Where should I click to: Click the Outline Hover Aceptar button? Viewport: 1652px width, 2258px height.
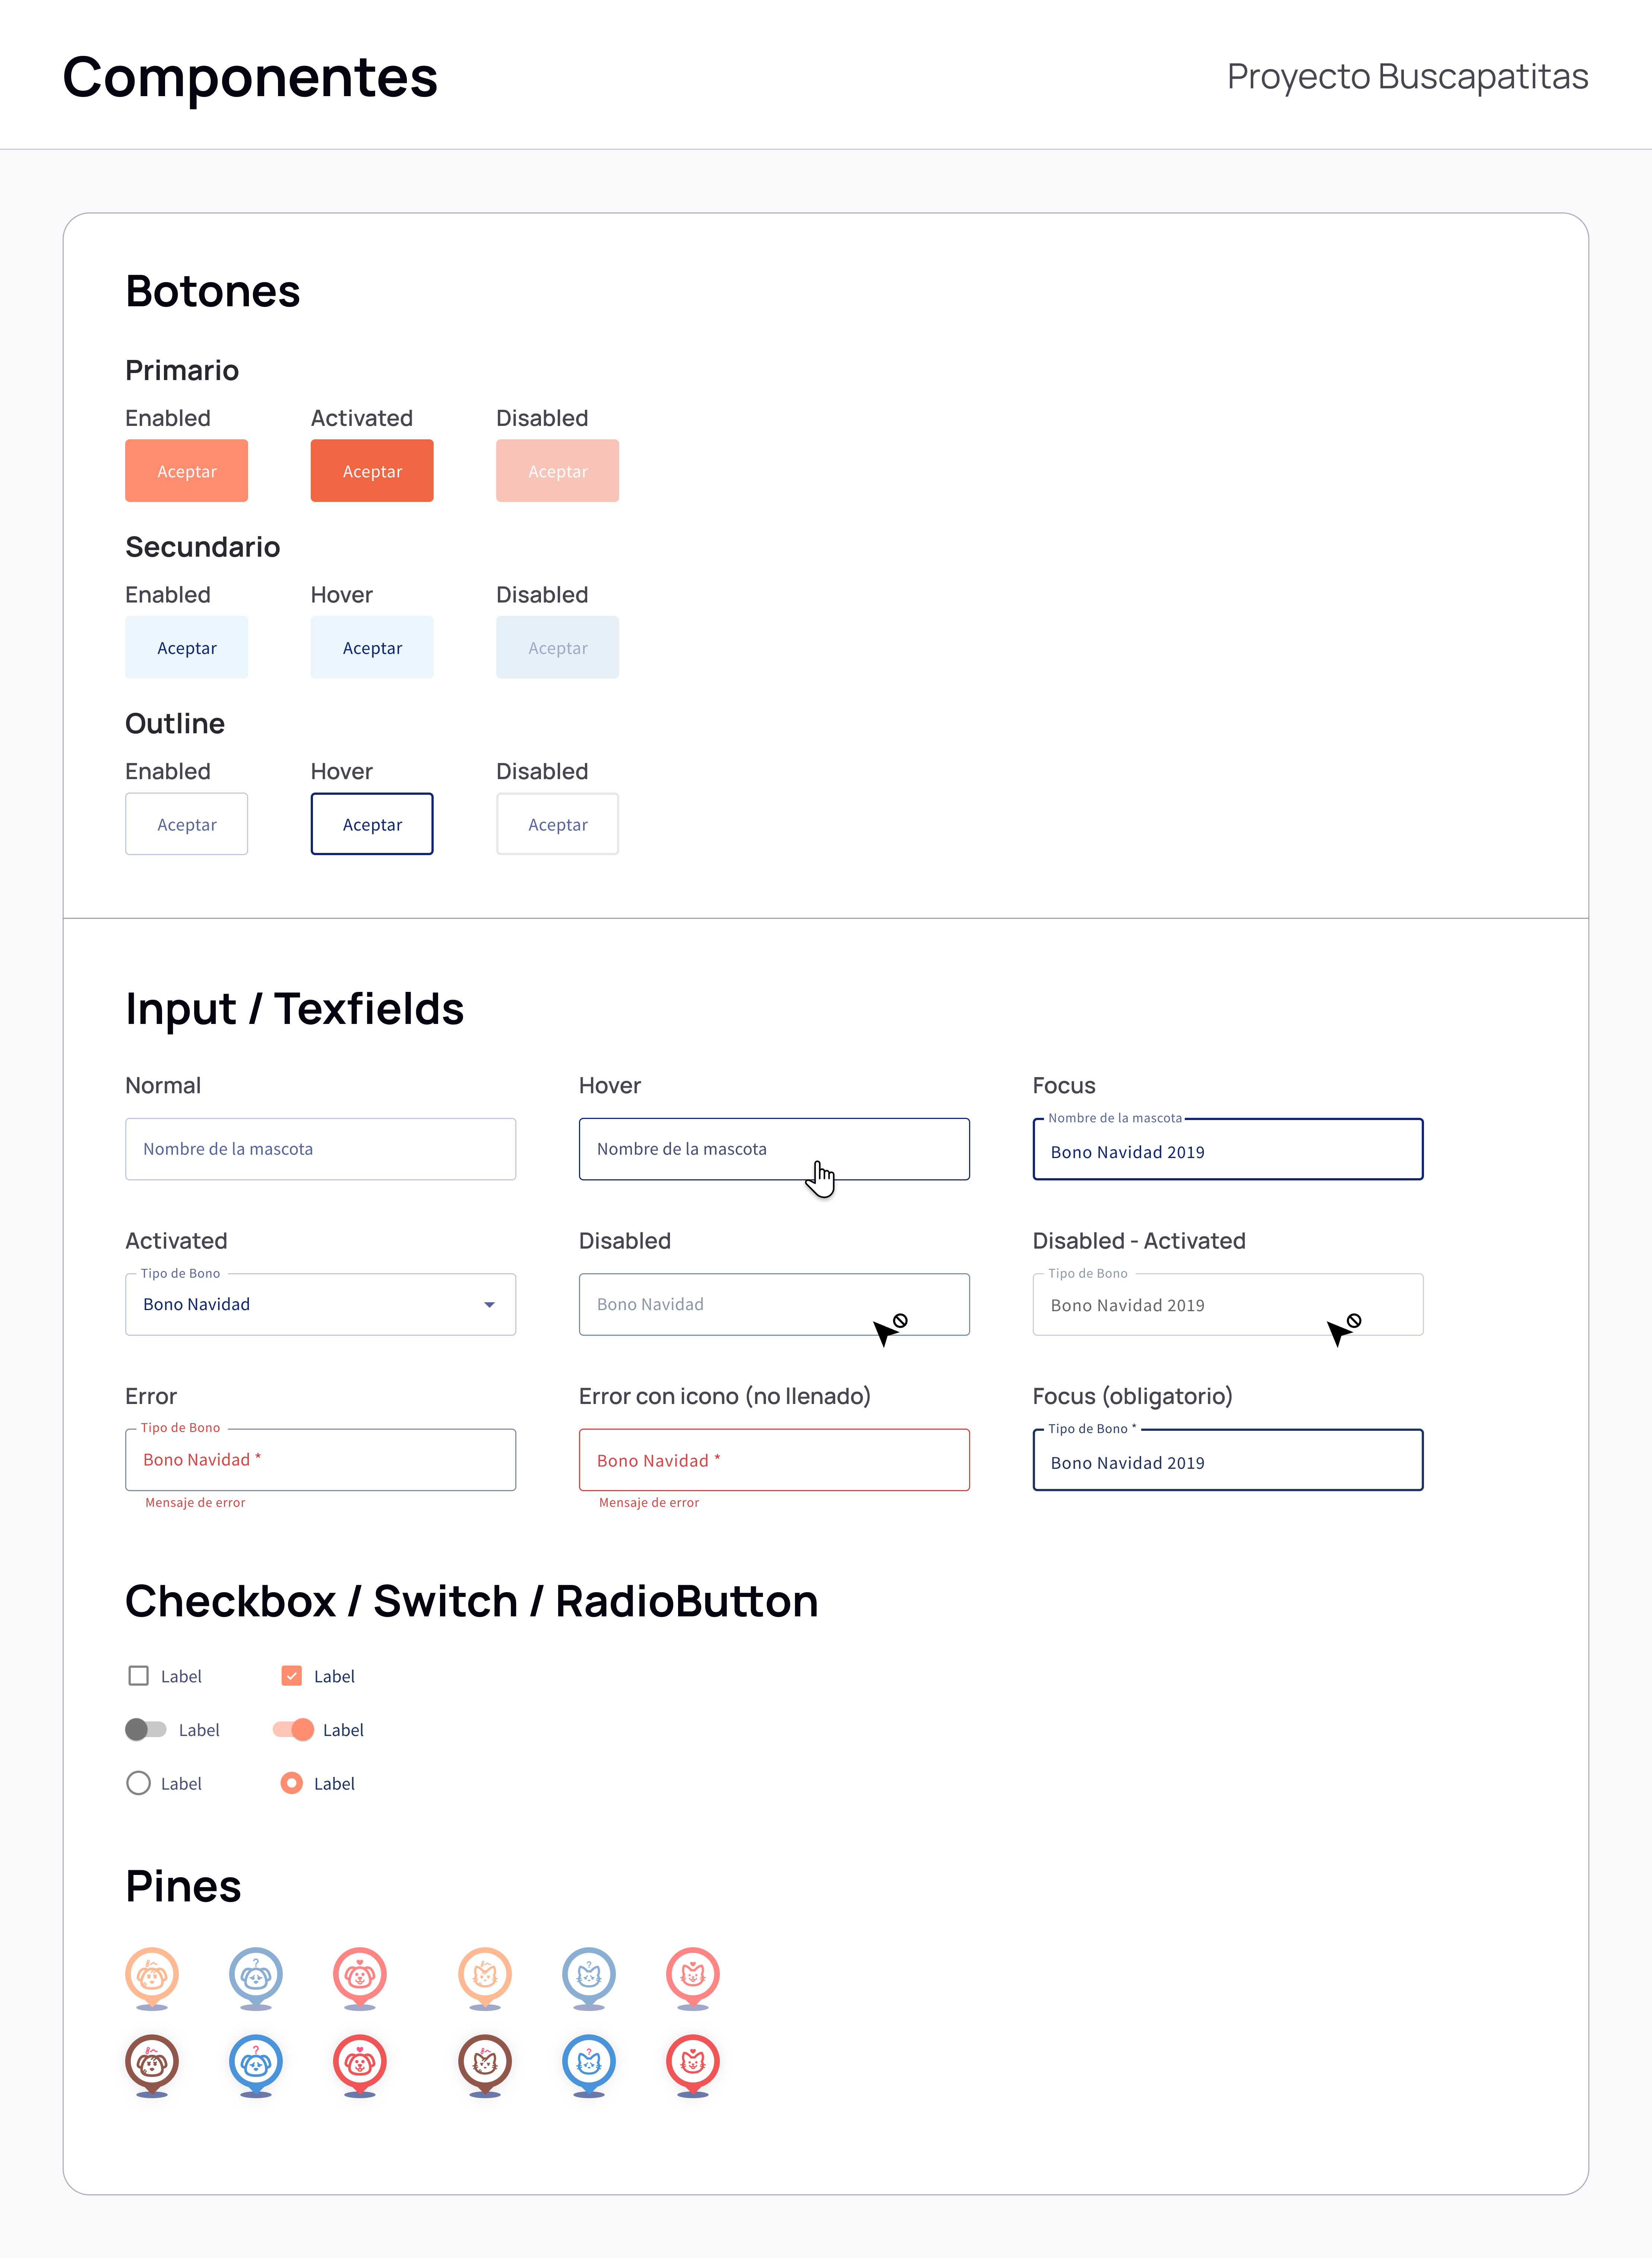tap(372, 824)
